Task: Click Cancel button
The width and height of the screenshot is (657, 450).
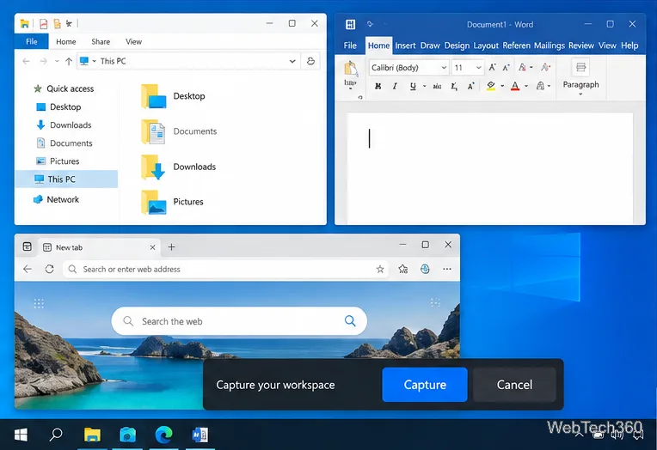Action: tap(514, 385)
